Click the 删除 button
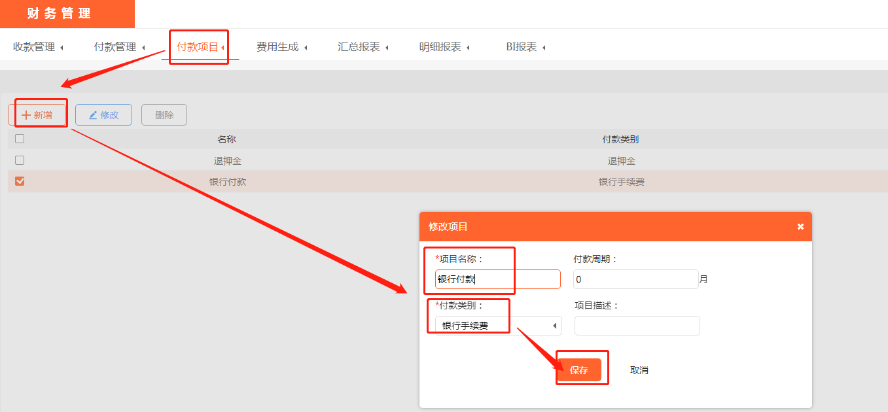888x412 pixels. [x=164, y=115]
